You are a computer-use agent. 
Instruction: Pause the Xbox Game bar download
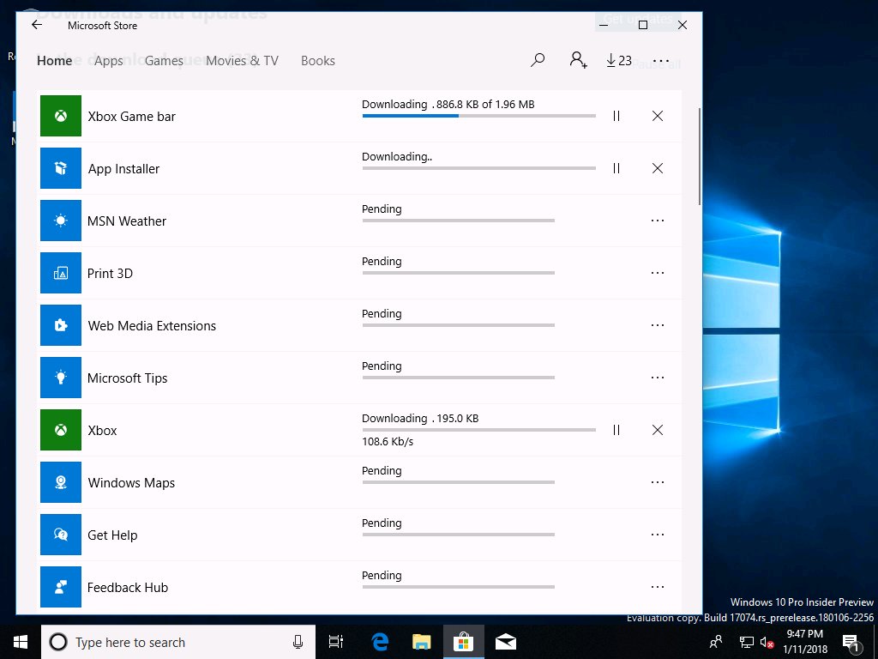tap(616, 116)
